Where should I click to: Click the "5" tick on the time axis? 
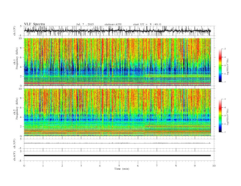pyautogui.click(x=119, y=166)
